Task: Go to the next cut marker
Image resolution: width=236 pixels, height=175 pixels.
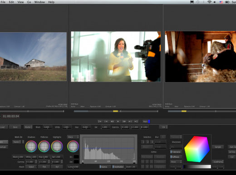Action: [x=130, y=122]
